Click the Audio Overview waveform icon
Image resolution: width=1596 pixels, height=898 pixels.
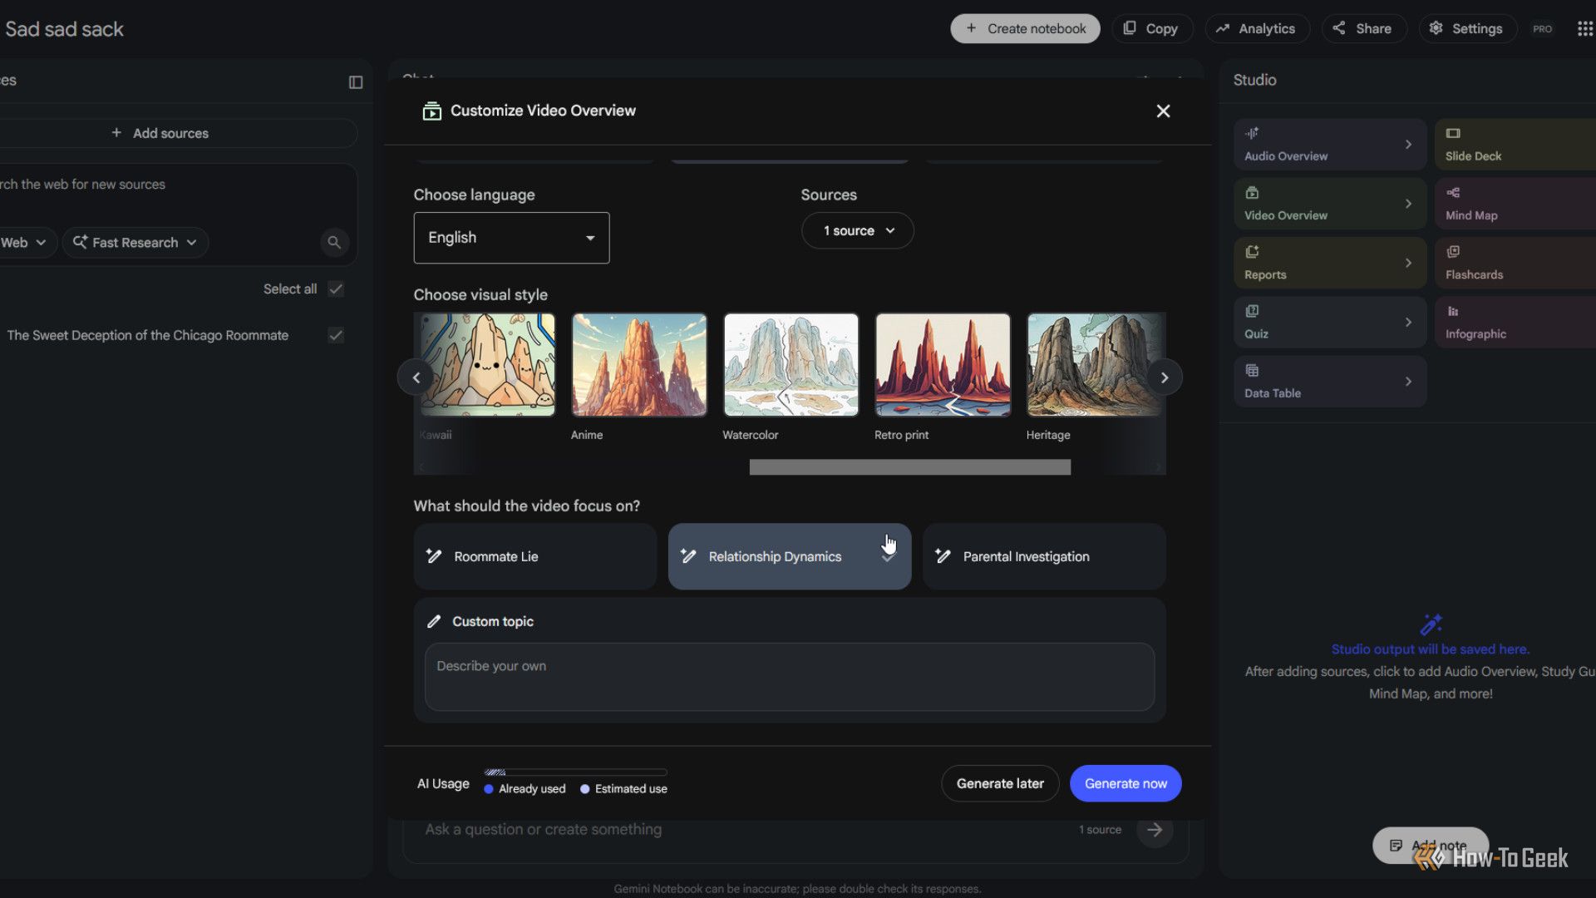coord(1252,133)
